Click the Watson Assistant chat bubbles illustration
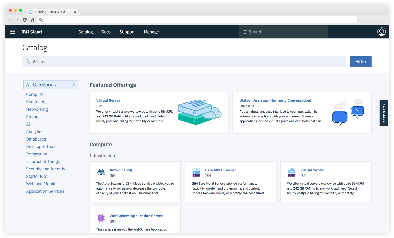The height and width of the screenshot is (238, 394). coord(348,112)
